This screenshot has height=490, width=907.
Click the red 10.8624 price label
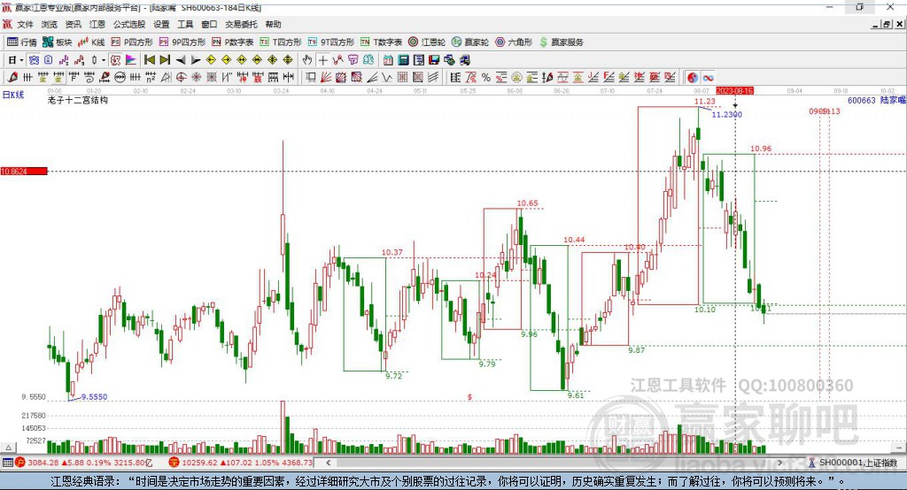(24, 171)
